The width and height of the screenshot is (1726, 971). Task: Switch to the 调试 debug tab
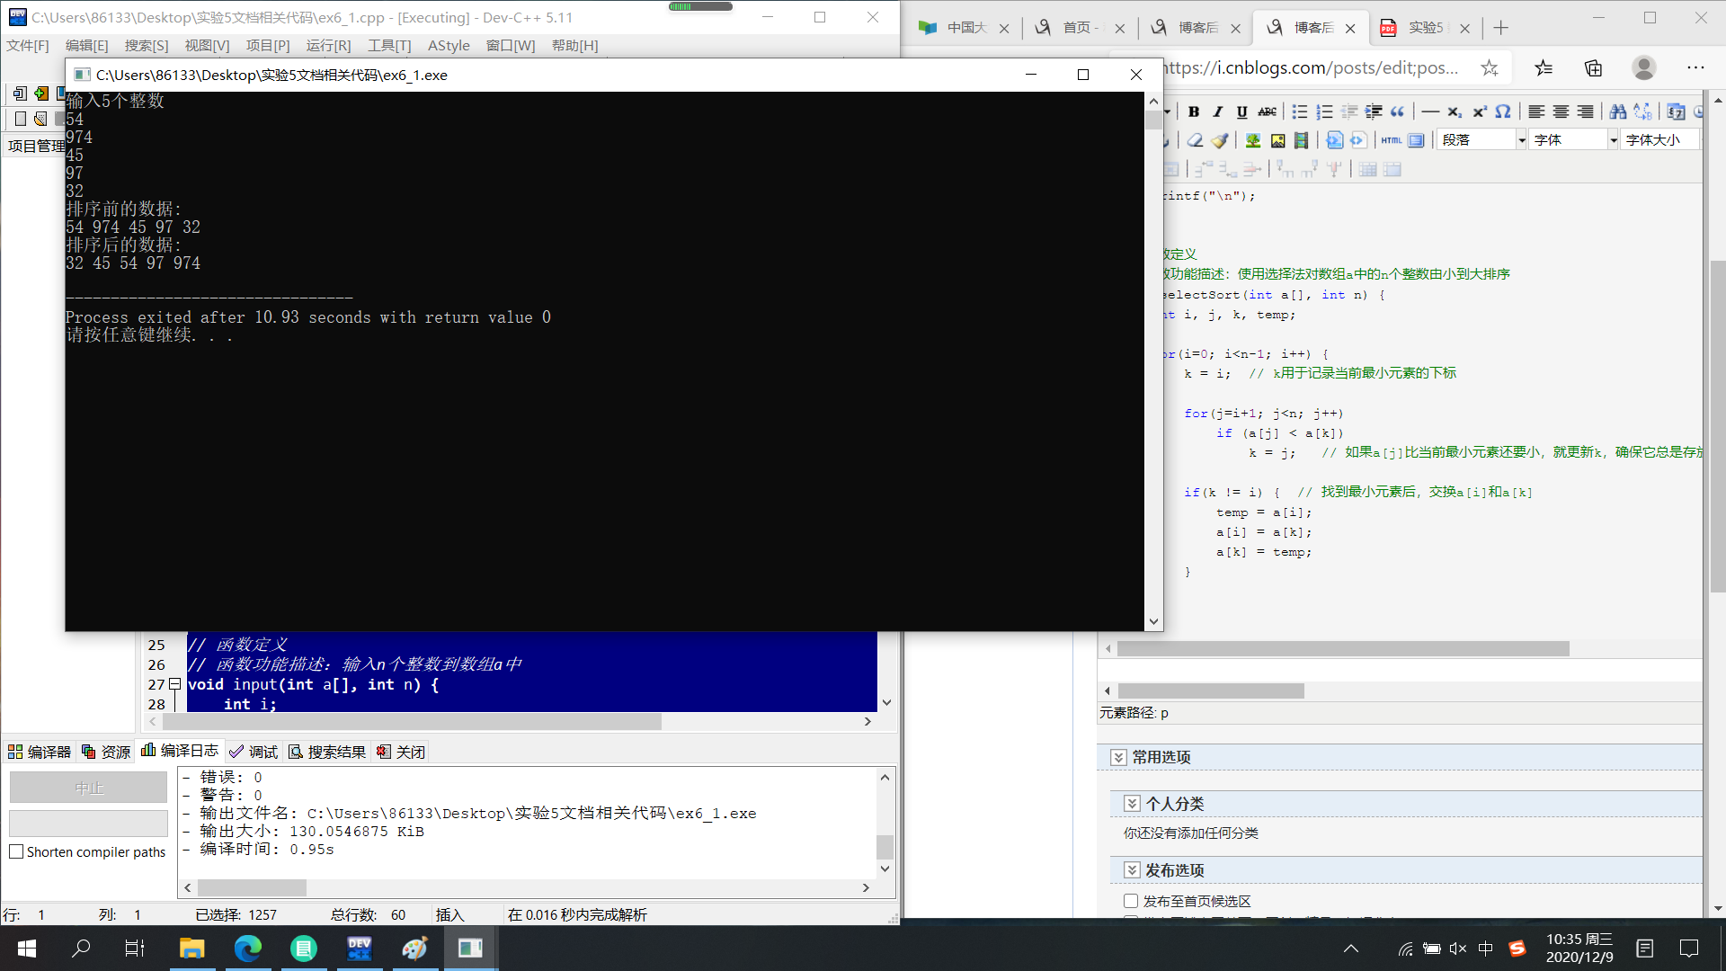click(254, 752)
